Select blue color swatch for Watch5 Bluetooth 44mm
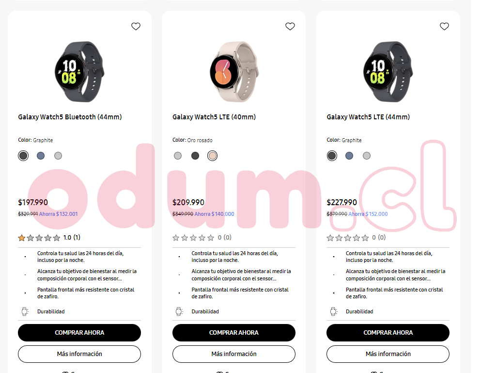This screenshot has height=373, width=481. [x=41, y=156]
